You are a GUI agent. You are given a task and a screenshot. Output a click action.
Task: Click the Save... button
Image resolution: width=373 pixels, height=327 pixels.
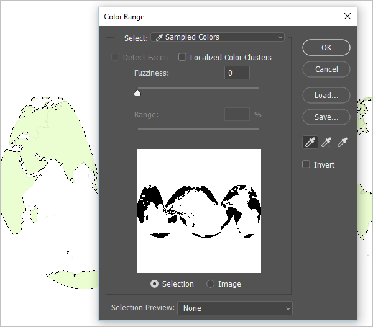[x=326, y=117]
